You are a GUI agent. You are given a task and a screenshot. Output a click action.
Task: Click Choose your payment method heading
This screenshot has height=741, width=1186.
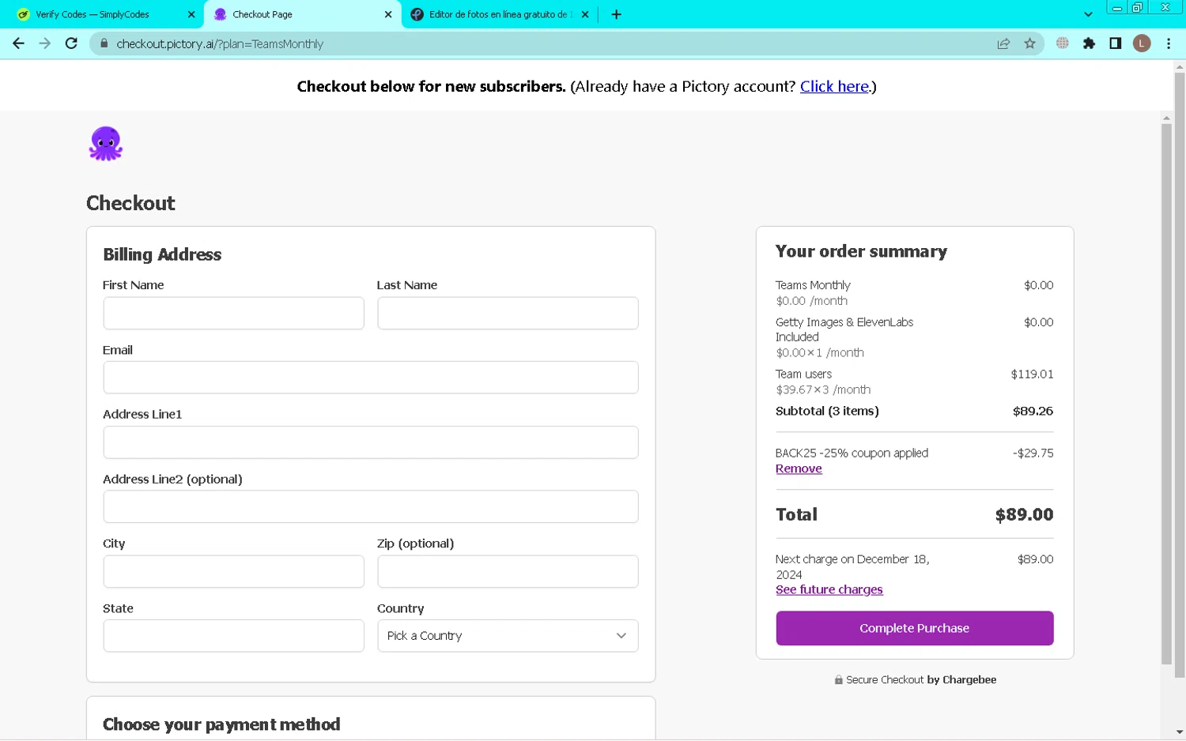221,724
